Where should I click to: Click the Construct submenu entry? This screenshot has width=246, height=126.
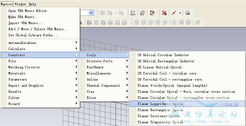click(39, 55)
